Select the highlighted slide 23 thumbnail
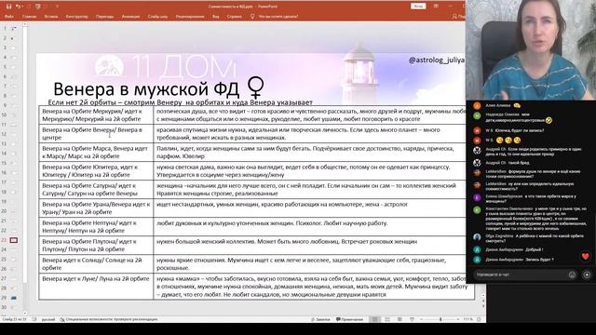The image size is (596, 335). click(14, 240)
